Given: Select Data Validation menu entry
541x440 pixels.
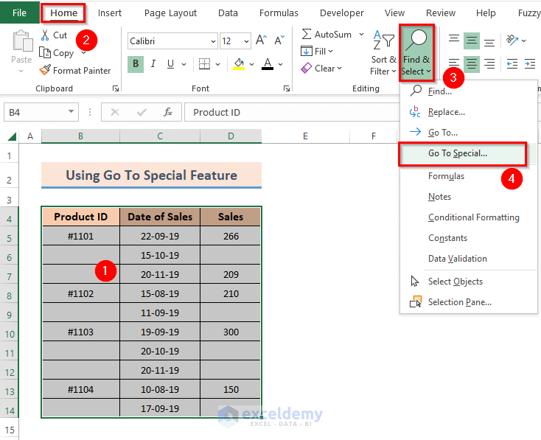Looking at the screenshot, I should pyautogui.click(x=469, y=259).
